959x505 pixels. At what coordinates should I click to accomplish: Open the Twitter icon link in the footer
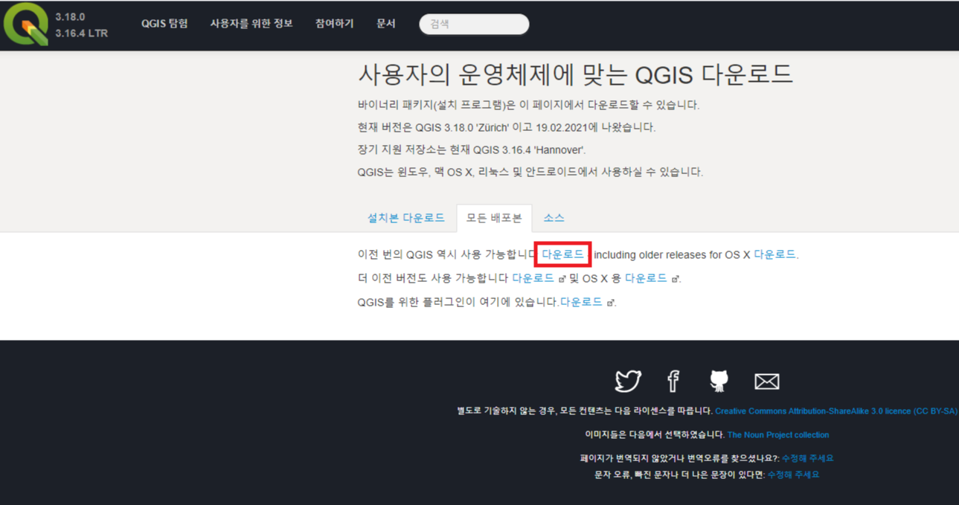pyautogui.click(x=628, y=381)
